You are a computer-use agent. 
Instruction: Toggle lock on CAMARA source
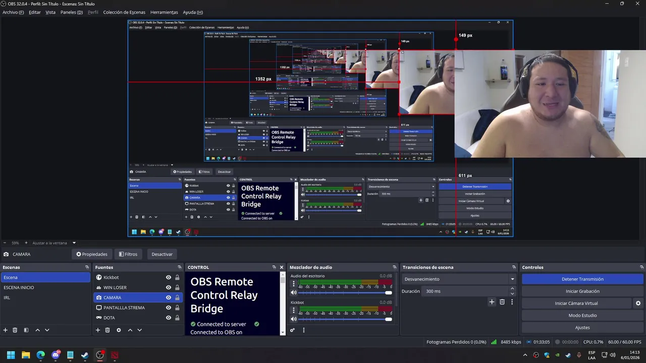point(177,297)
